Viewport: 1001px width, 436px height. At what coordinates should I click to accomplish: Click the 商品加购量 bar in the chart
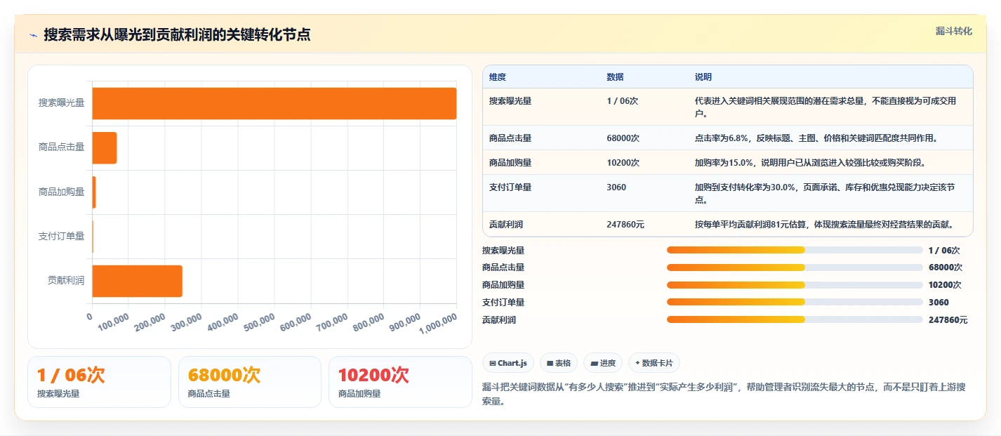94,192
